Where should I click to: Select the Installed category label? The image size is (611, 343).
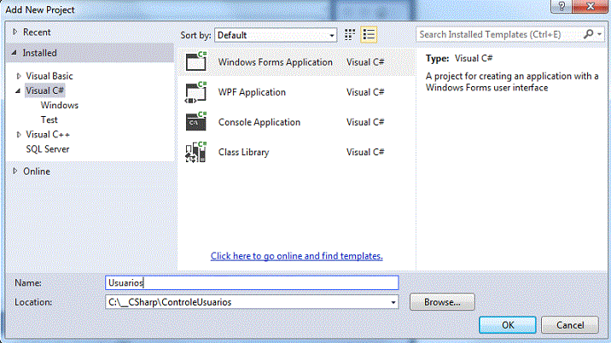point(40,53)
